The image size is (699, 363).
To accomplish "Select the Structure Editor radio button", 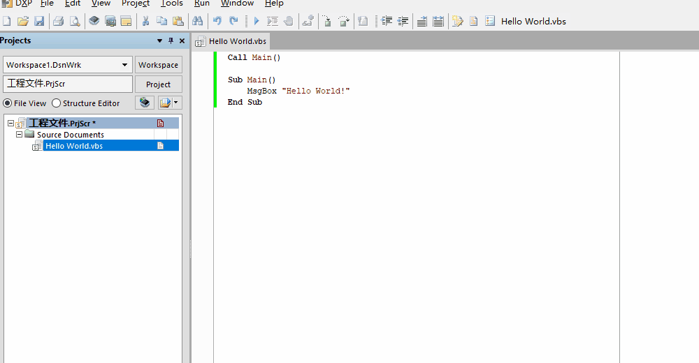I will coord(57,103).
